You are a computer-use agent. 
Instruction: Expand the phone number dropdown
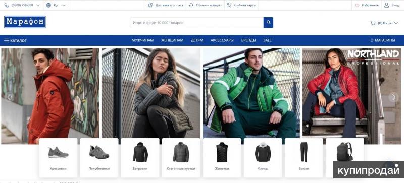pyautogui.click(x=38, y=5)
